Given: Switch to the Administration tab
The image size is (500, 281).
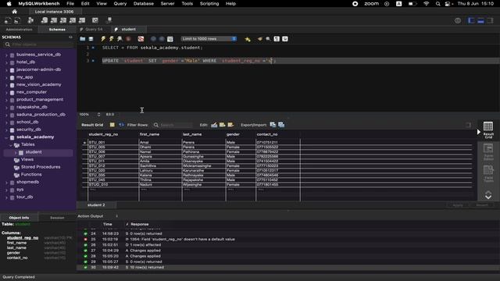Looking at the screenshot, I should click(x=19, y=30).
